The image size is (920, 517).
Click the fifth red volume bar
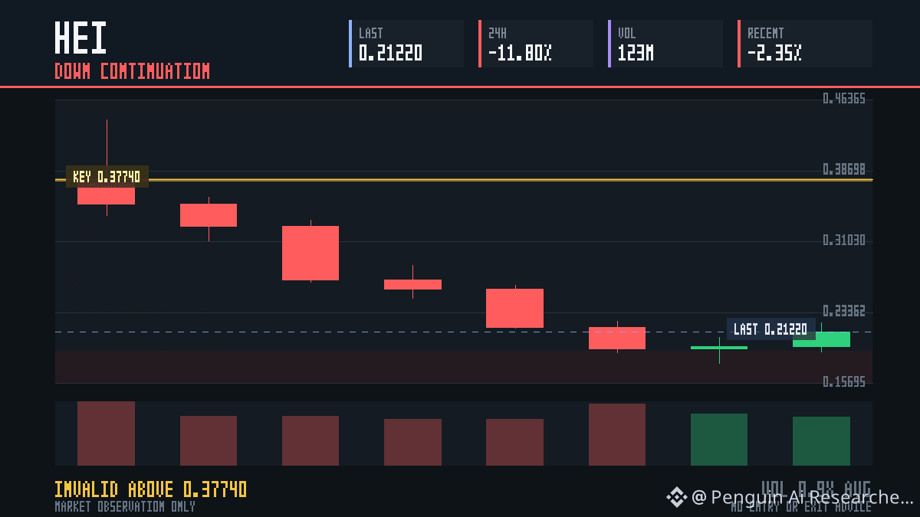click(x=514, y=442)
